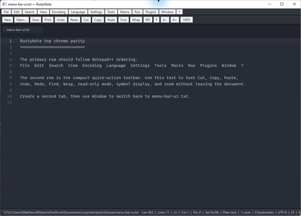Click the Open... toolbar button
This screenshot has width=301, height=216.
click(22, 20)
